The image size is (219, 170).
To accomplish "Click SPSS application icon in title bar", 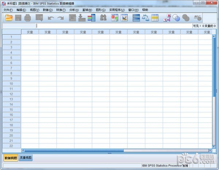I will (x=4, y=3).
